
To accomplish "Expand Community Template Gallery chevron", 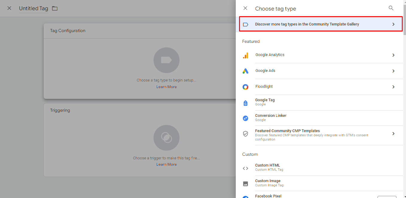I will (x=393, y=24).
